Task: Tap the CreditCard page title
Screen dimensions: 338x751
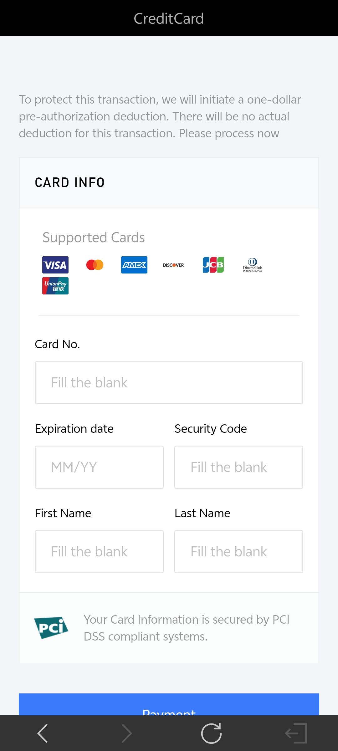Action: click(169, 18)
